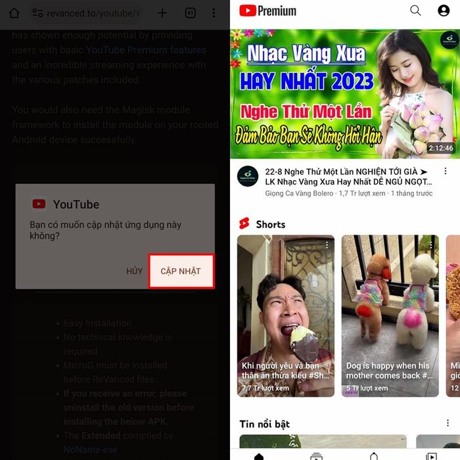Screen dimensions: 460x460
Task: Open the dimmed "NoName-exe" link
Action: 91,449
